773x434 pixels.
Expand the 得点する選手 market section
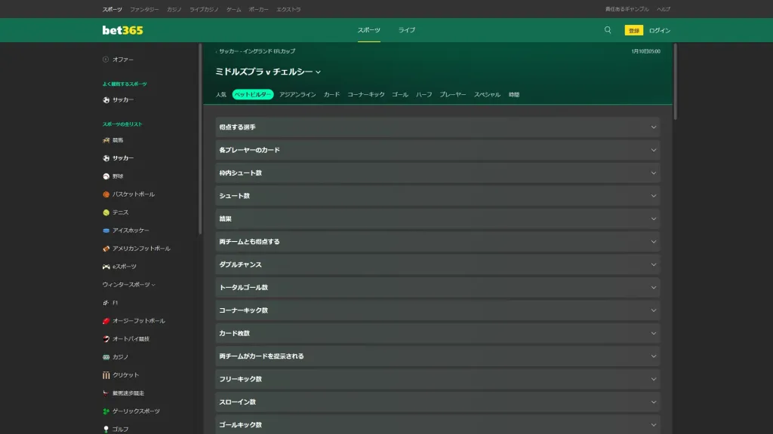coord(437,127)
